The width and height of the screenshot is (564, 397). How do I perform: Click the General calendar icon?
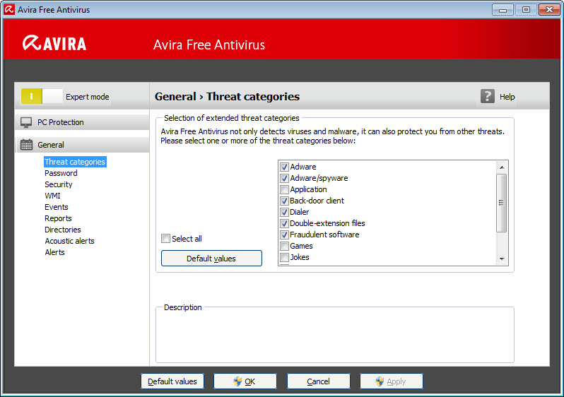[26, 145]
